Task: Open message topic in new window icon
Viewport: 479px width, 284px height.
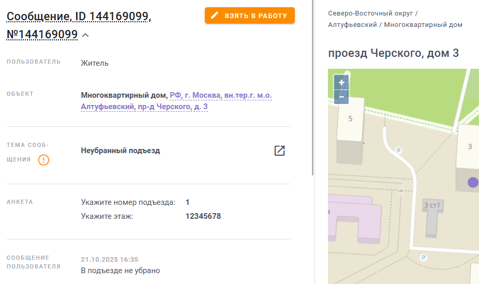Action: [x=279, y=151]
